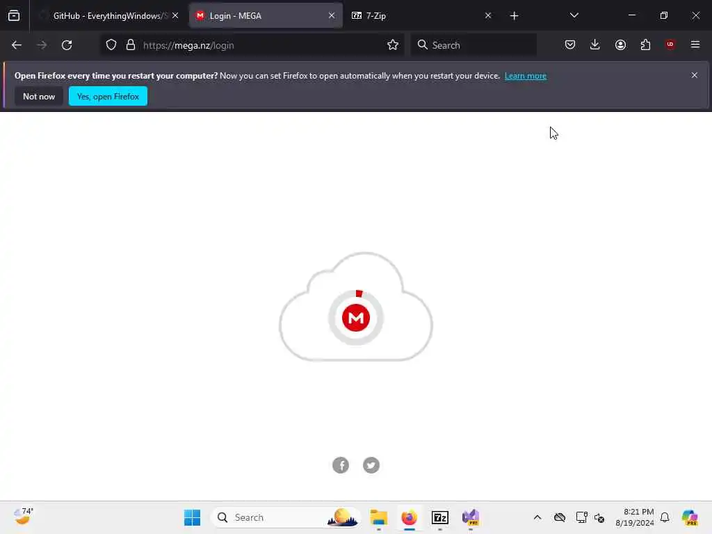Image resolution: width=712 pixels, height=534 pixels.
Task: Focus the Firefox Search box
Action: 474,45
